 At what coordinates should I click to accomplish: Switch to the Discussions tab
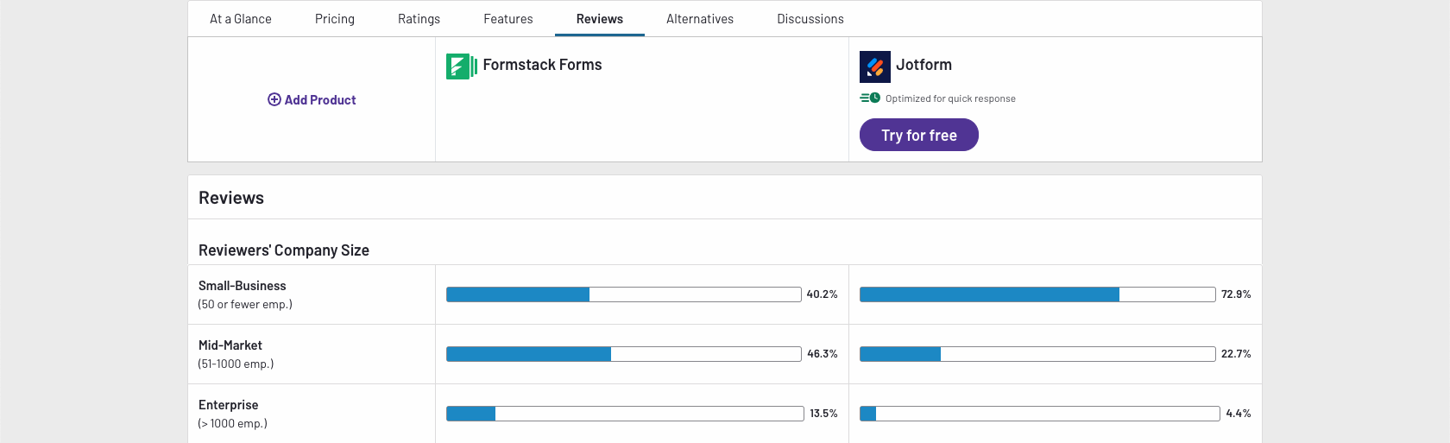pyautogui.click(x=810, y=19)
